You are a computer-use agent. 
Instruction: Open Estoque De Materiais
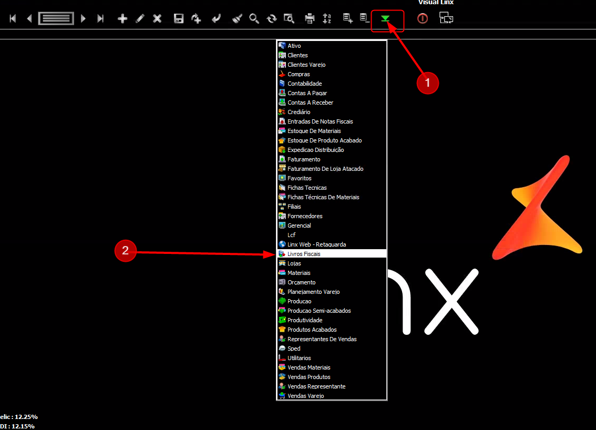[332, 131]
